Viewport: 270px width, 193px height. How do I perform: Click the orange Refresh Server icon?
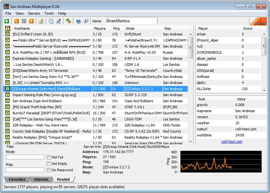click(x=31, y=21)
